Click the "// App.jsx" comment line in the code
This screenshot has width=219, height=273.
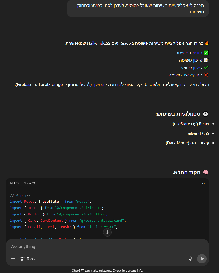20,195
